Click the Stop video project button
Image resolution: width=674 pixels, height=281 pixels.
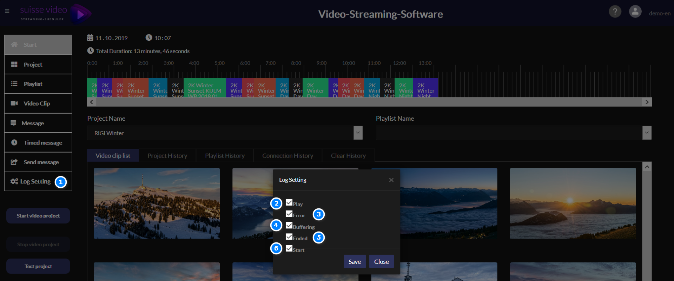(x=38, y=245)
